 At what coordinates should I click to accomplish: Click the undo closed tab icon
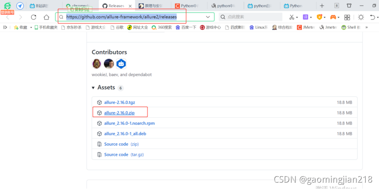point(373,17)
